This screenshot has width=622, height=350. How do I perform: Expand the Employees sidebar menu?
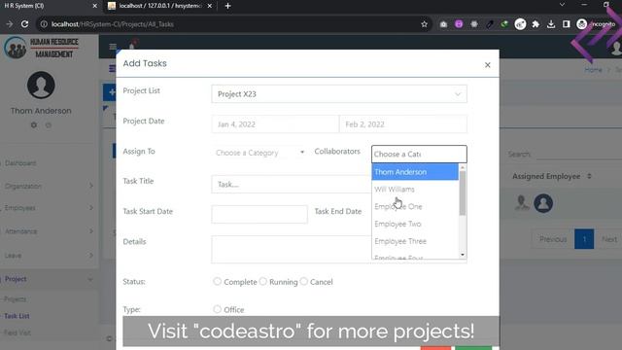click(49, 208)
